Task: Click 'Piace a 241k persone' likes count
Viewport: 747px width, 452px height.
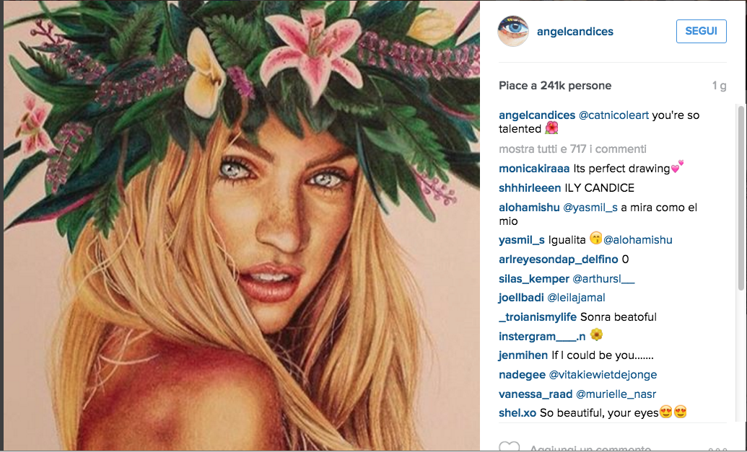Action: [555, 85]
